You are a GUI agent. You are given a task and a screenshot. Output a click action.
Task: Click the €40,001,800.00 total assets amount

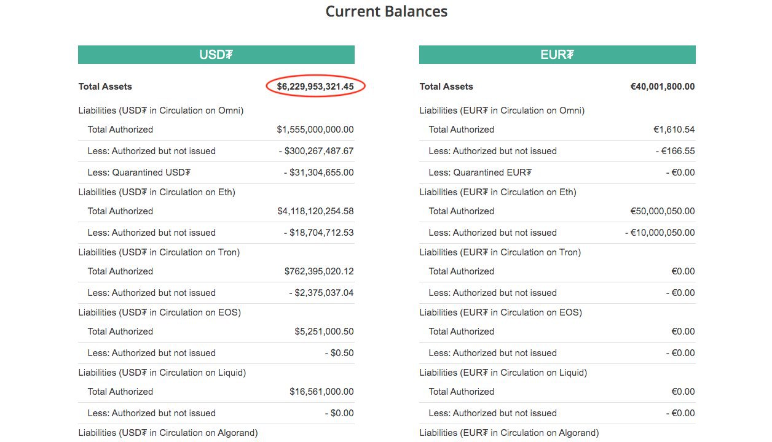(x=662, y=87)
